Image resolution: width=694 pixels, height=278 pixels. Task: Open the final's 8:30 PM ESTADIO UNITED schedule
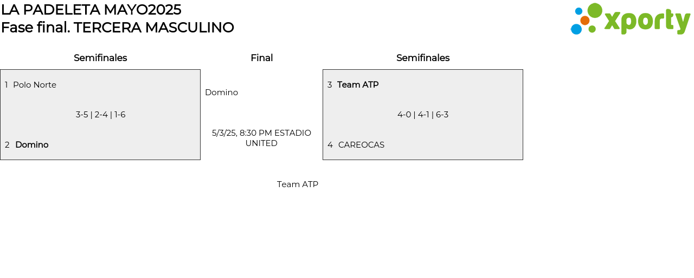coord(261,138)
